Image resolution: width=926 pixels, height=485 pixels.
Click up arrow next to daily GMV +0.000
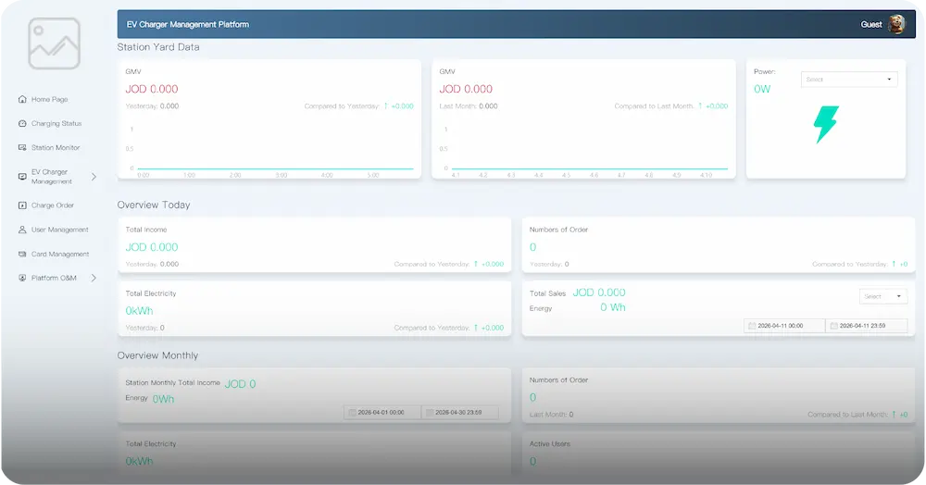tap(385, 106)
